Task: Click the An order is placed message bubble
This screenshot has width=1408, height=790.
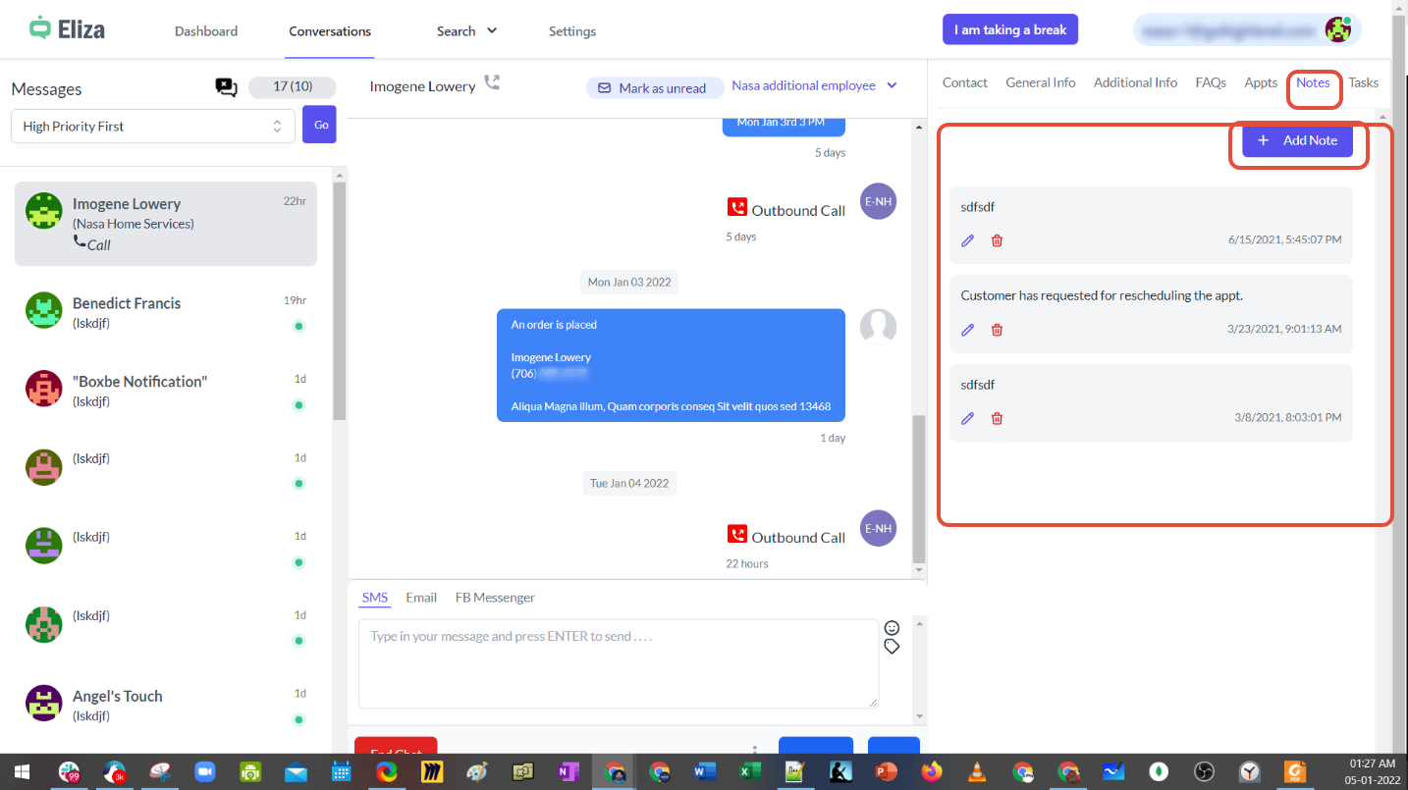Action: pyautogui.click(x=671, y=365)
